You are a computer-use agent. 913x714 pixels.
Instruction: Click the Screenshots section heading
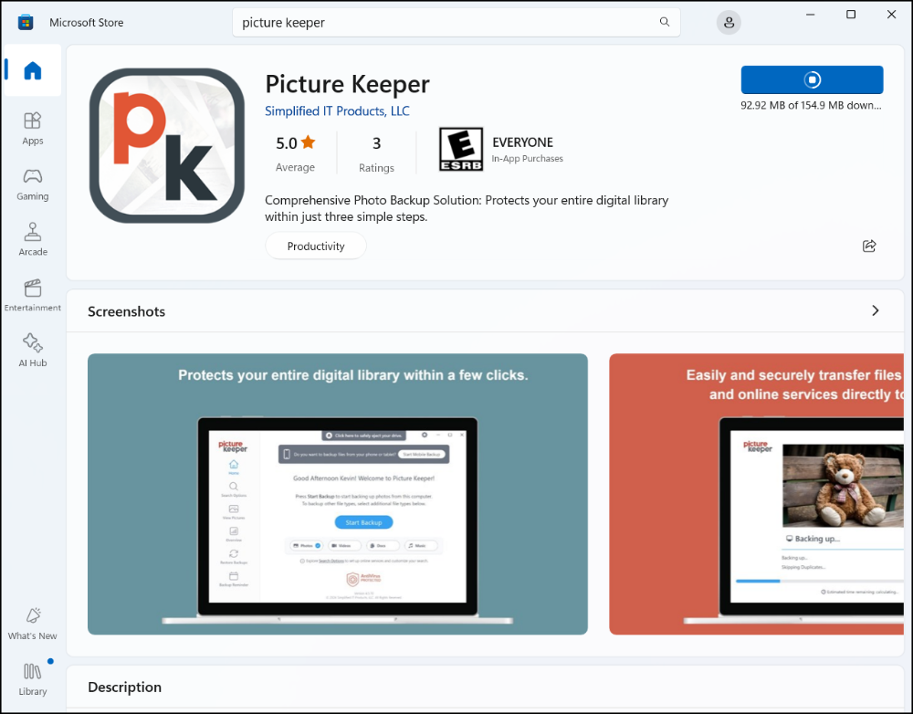[x=126, y=311]
